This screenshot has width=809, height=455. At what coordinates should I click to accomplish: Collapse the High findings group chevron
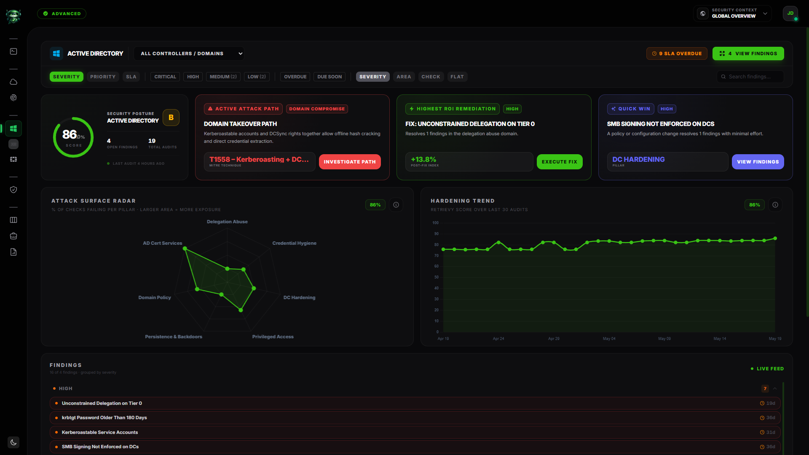coord(775,388)
